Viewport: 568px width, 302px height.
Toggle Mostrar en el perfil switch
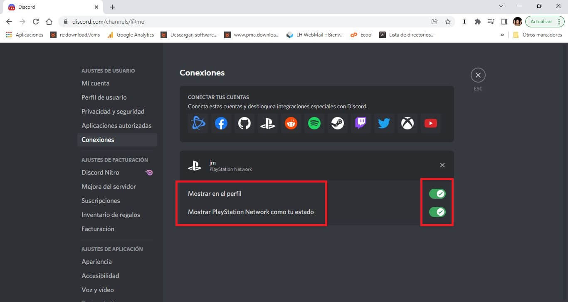pyautogui.click(x=437, y=194)
